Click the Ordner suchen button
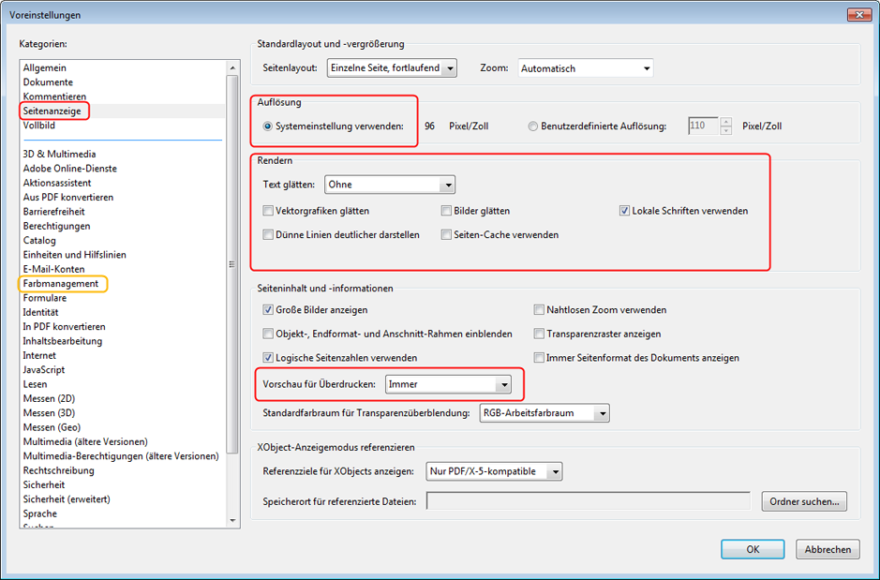Viewport: 880px width, 580px height. (x=804, y=501)
